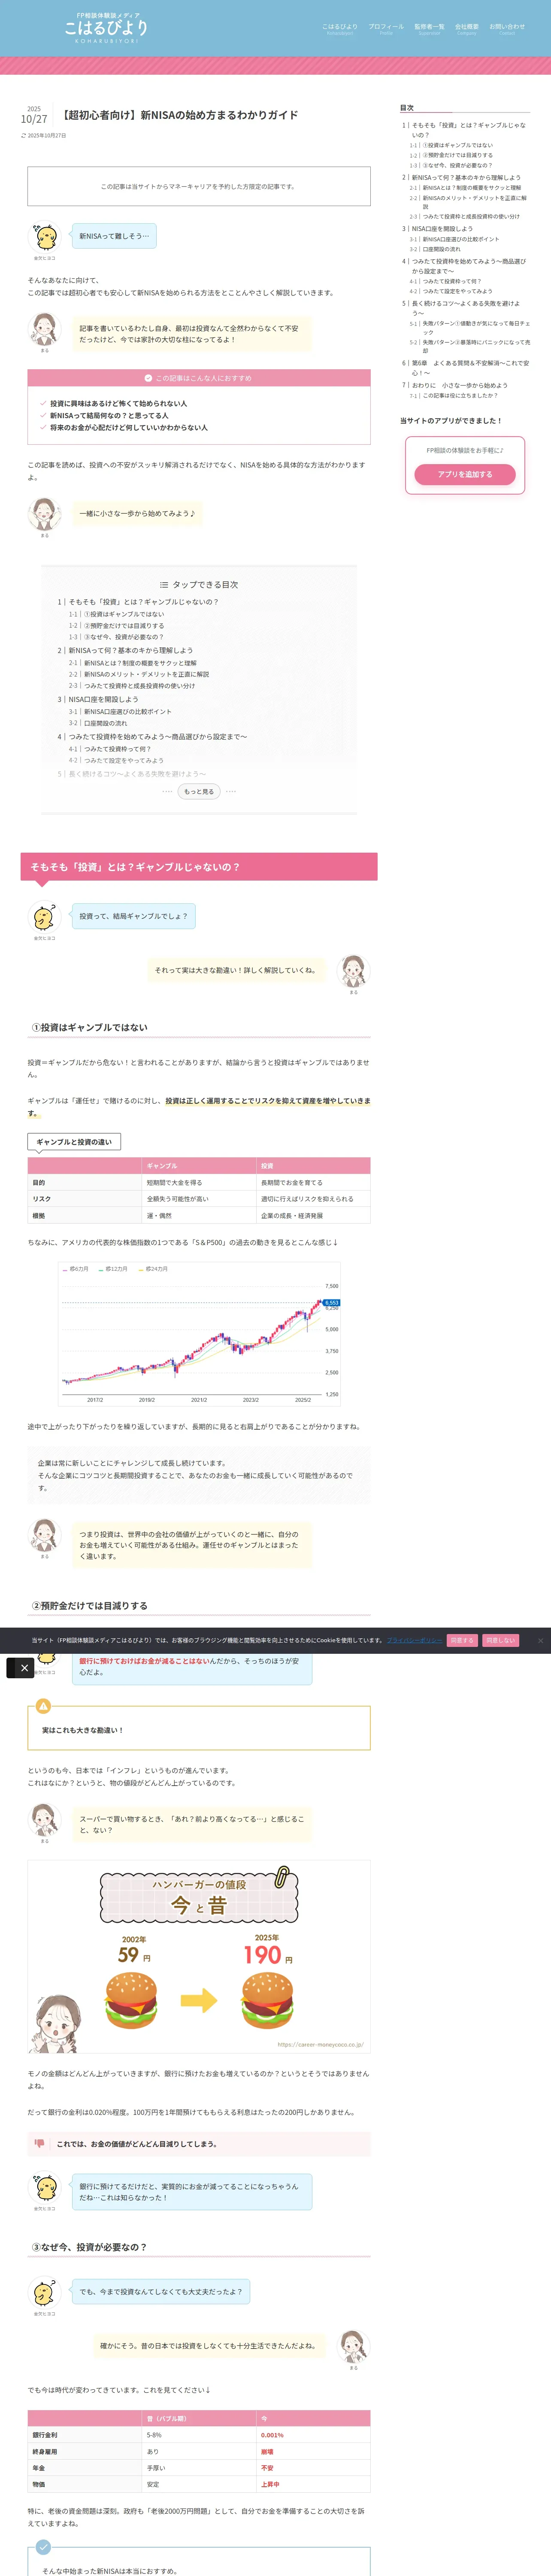Click the list icon beside タップできる目次

coord(164,585)
